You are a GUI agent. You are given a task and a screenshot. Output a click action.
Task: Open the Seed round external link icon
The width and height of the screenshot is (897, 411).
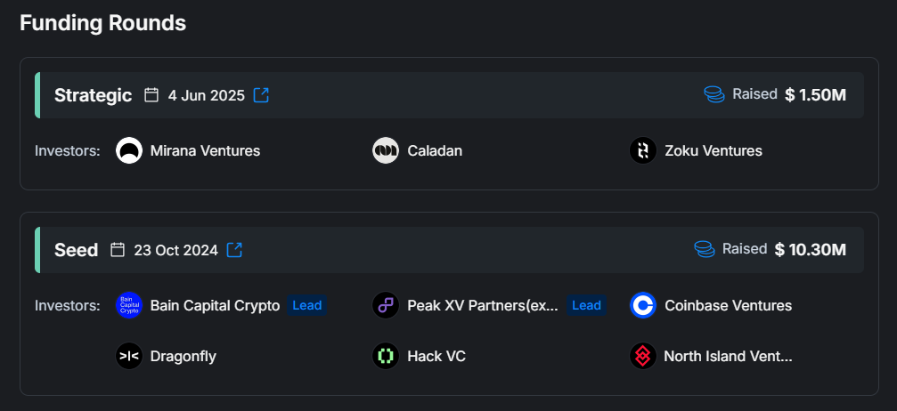[x=234, y=250]
